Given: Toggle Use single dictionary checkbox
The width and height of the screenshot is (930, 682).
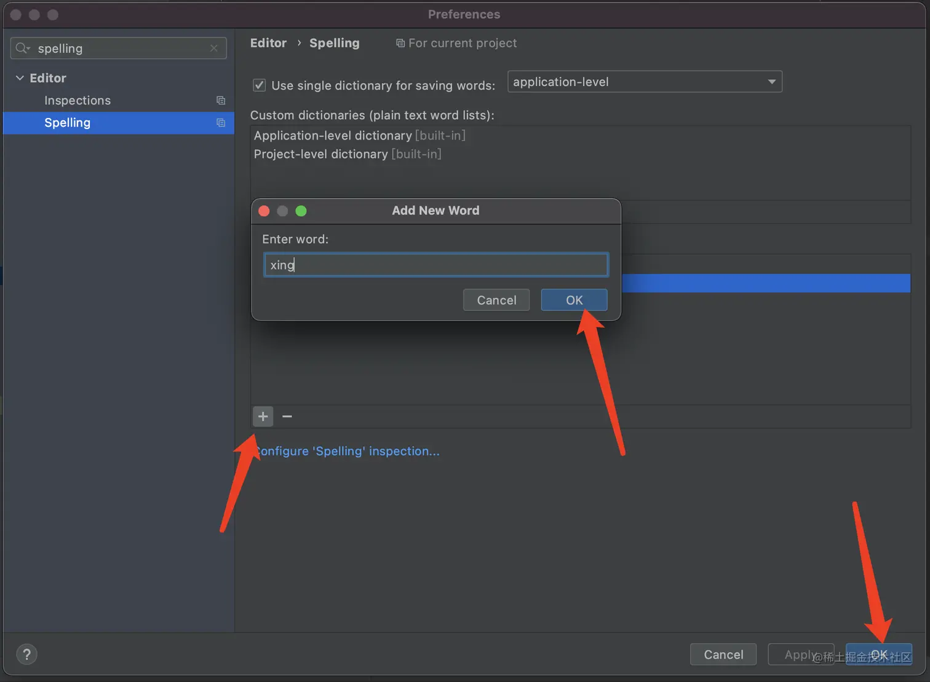Looking at the screenshot, I should tap(260, 85).
